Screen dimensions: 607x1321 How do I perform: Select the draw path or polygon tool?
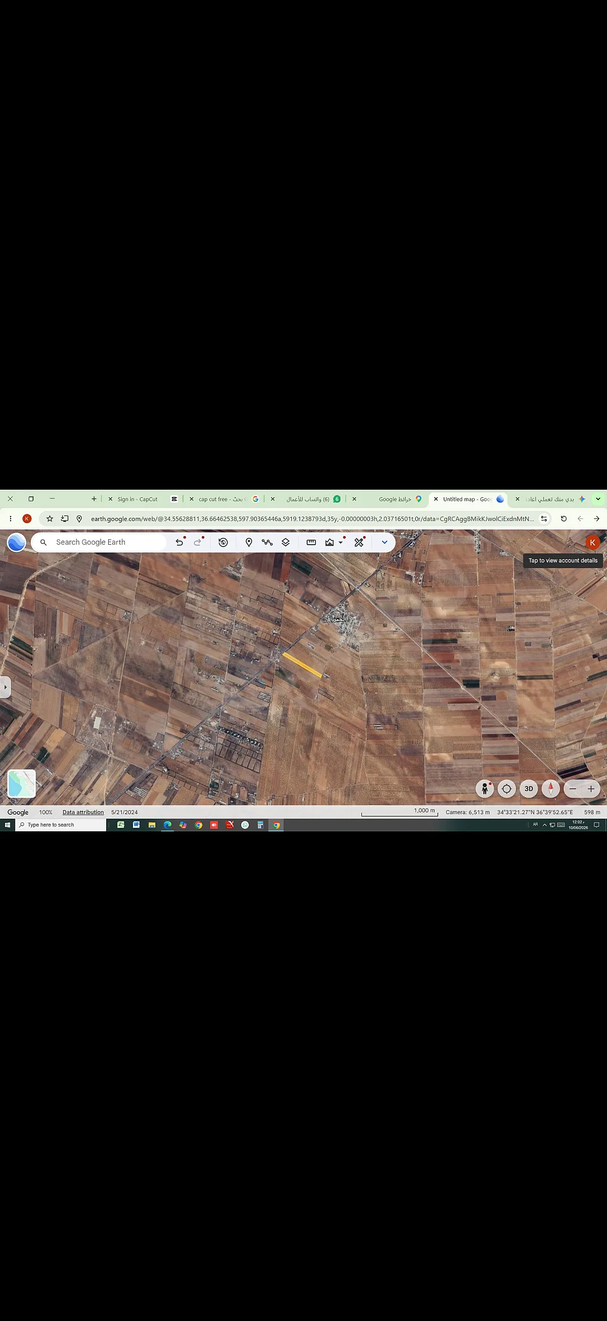pyautogui.click(x=267, y=542)
